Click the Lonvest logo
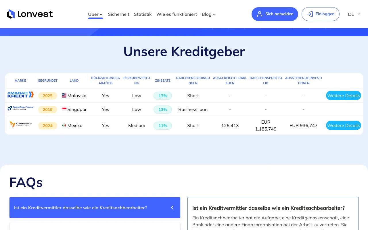The image size is (368, 230). pos(30,14)
